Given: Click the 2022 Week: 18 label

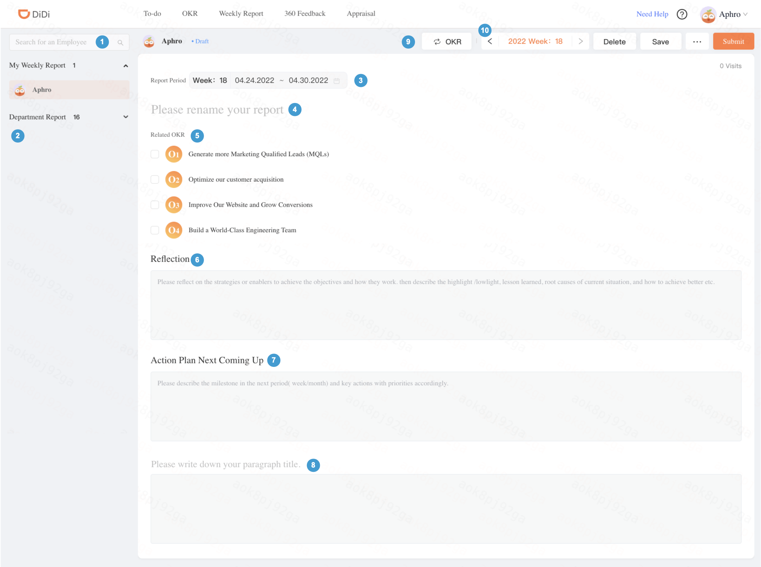Looking at the screenshot, I should coord(535,41).
